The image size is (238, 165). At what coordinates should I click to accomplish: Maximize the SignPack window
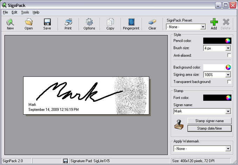(225, 6)
